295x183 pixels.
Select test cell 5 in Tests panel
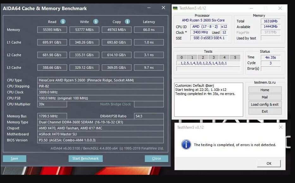pos(235,57)
